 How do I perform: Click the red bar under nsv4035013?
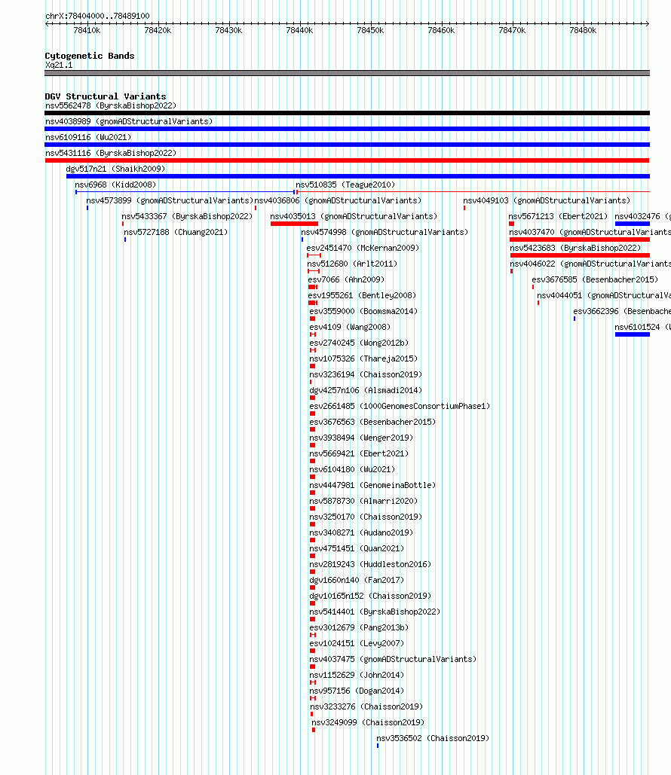click(x=295, y=224)
